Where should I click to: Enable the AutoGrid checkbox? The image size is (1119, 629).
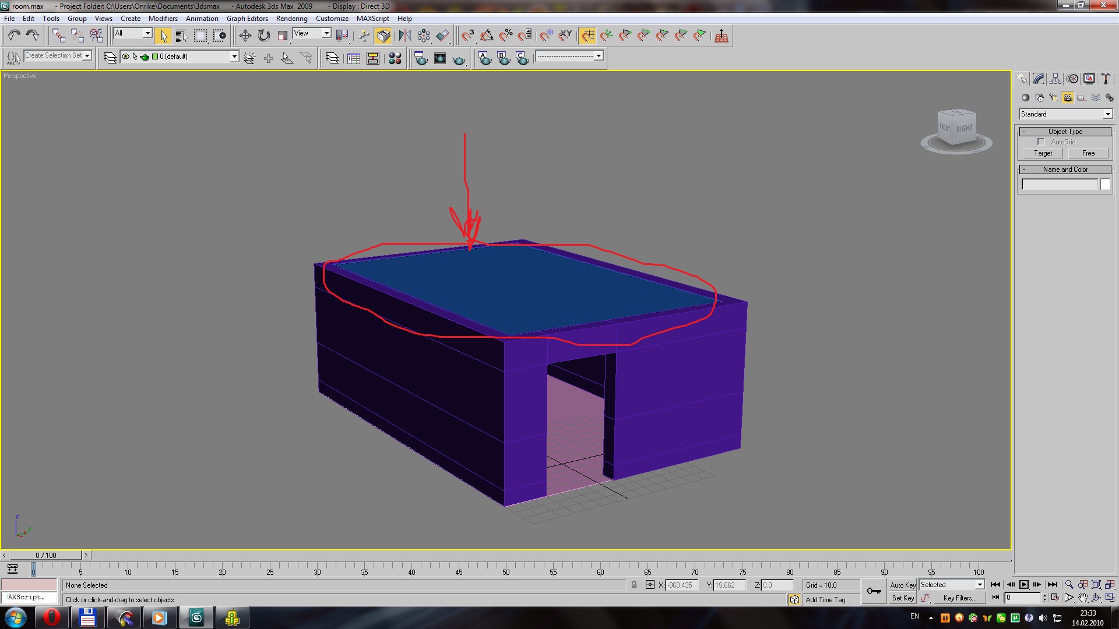pos(1041,142)
